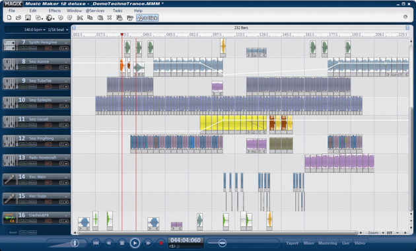
Task: Save the arrangement with floppy disk icon
Action: click(x=28, y=18)
